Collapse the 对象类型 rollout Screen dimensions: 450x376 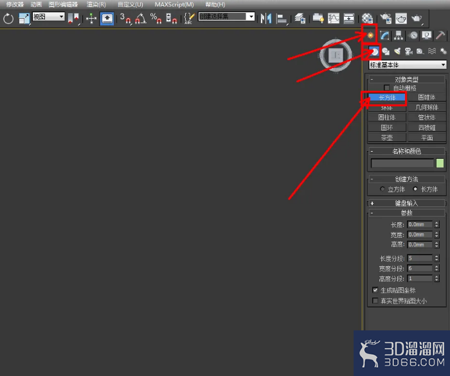[407, 79]
